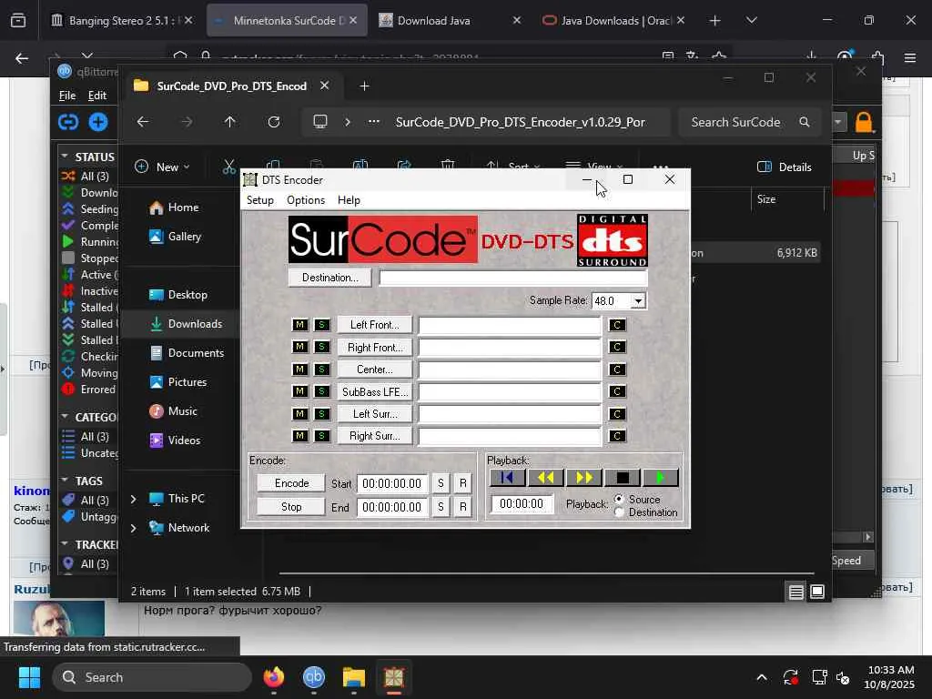Clear the Center file (C)

[x=617, y=370]
